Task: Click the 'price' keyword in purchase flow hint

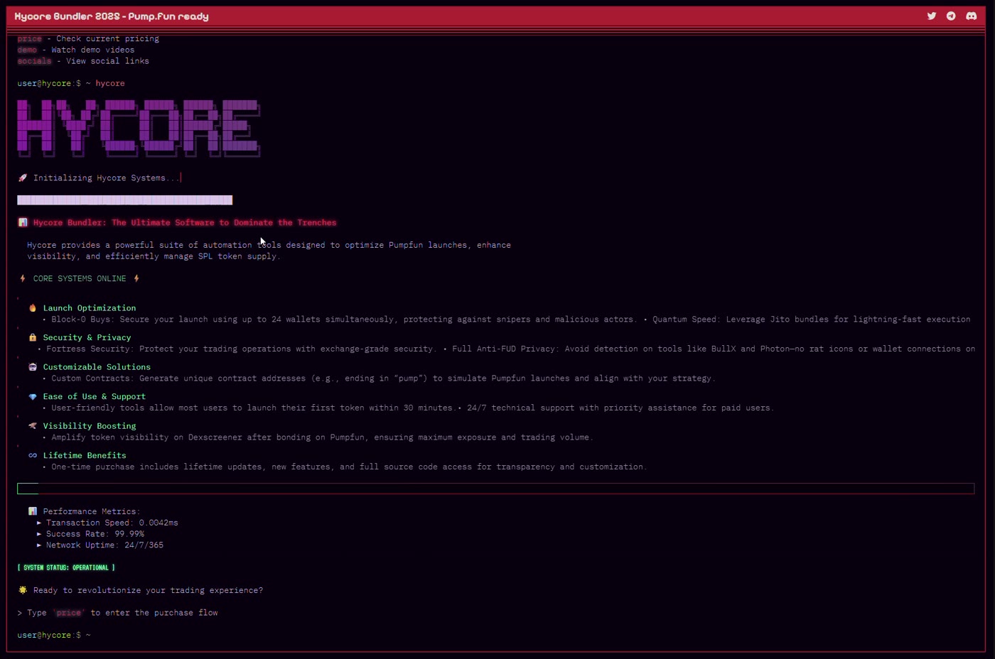Action: click(69, 613)
